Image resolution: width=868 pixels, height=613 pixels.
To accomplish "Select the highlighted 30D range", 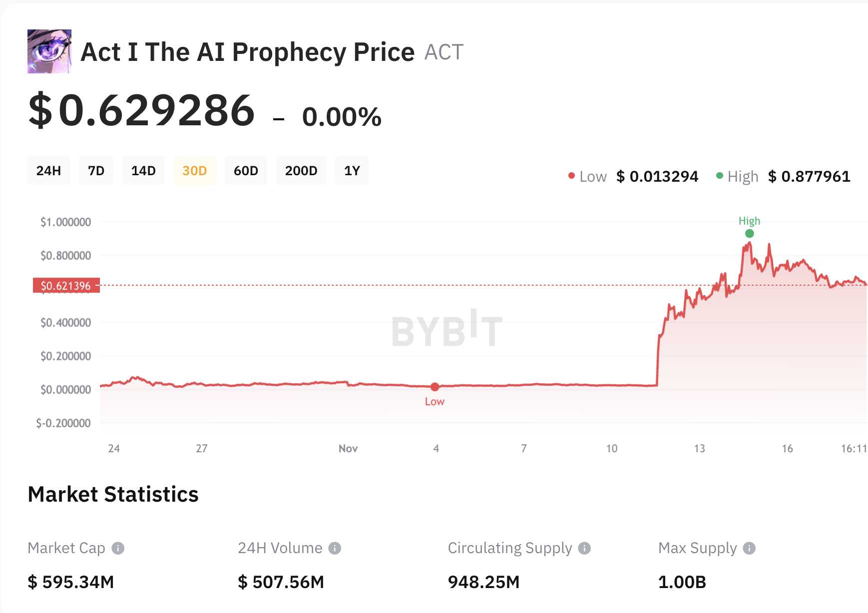I will [x=195, y=171].
